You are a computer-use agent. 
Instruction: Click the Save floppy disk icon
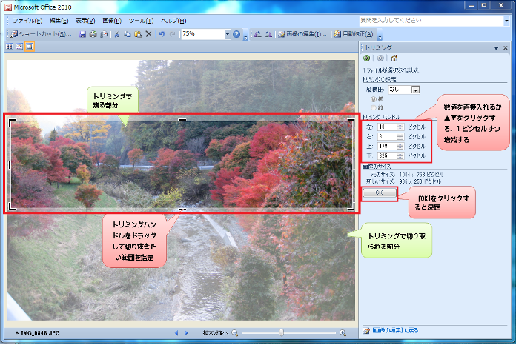coord(82,34)
